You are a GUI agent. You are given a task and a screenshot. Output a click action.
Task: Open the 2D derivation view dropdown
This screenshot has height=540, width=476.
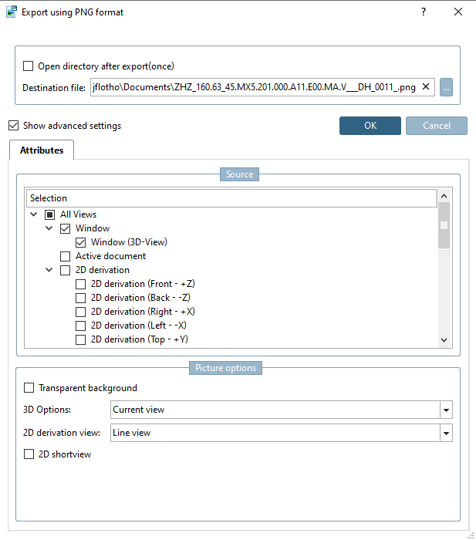pos(446,433)
